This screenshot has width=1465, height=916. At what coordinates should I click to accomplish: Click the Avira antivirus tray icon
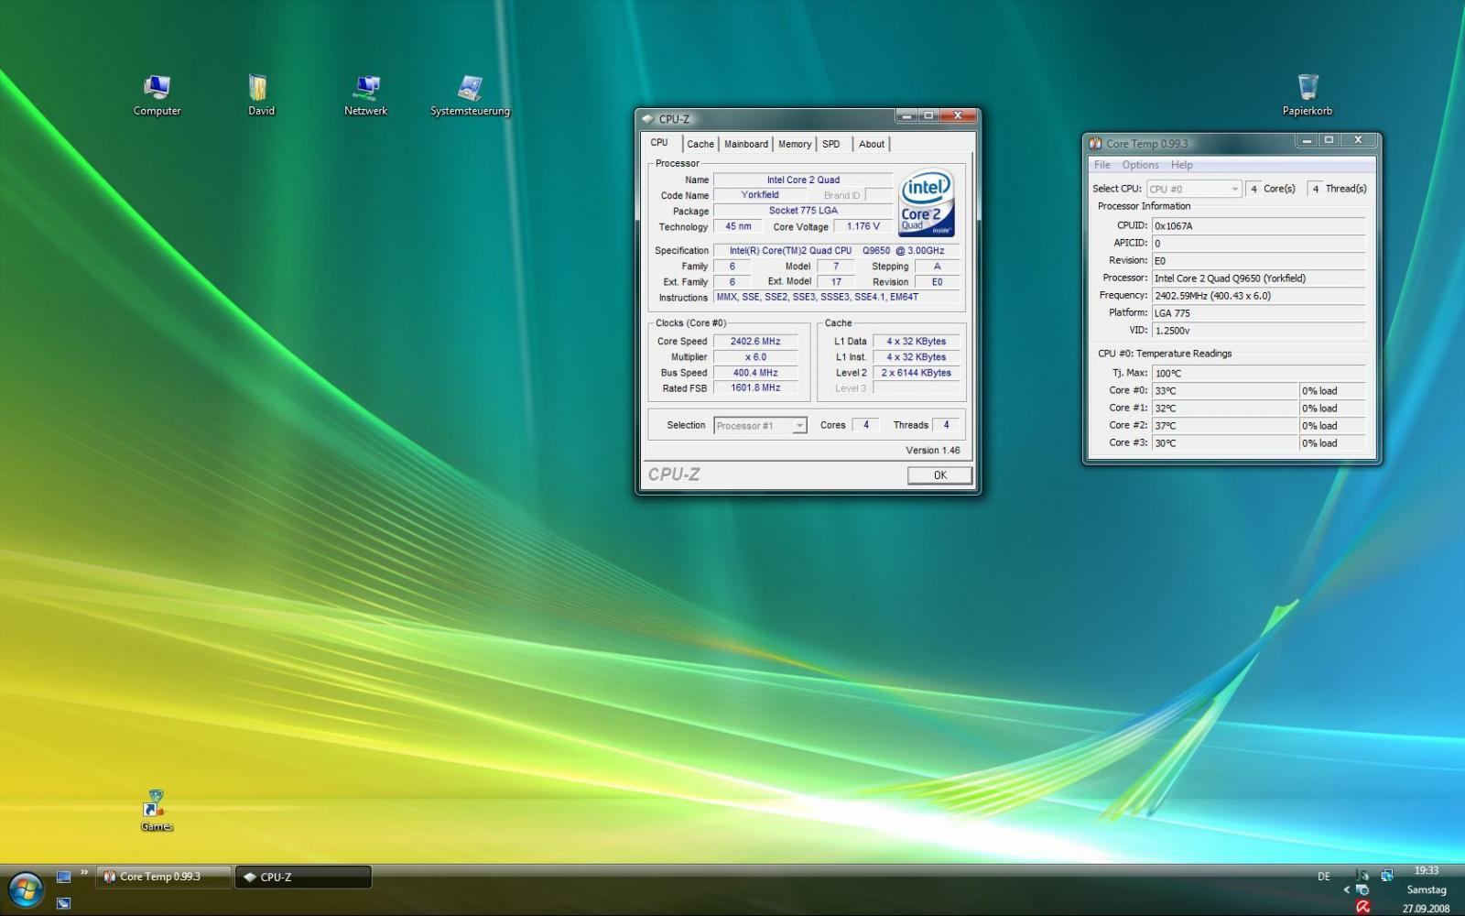pos(1362,907)
